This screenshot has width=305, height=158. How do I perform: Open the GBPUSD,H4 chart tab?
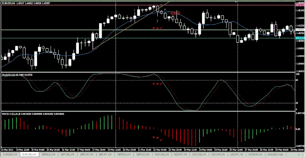(143, 155)
